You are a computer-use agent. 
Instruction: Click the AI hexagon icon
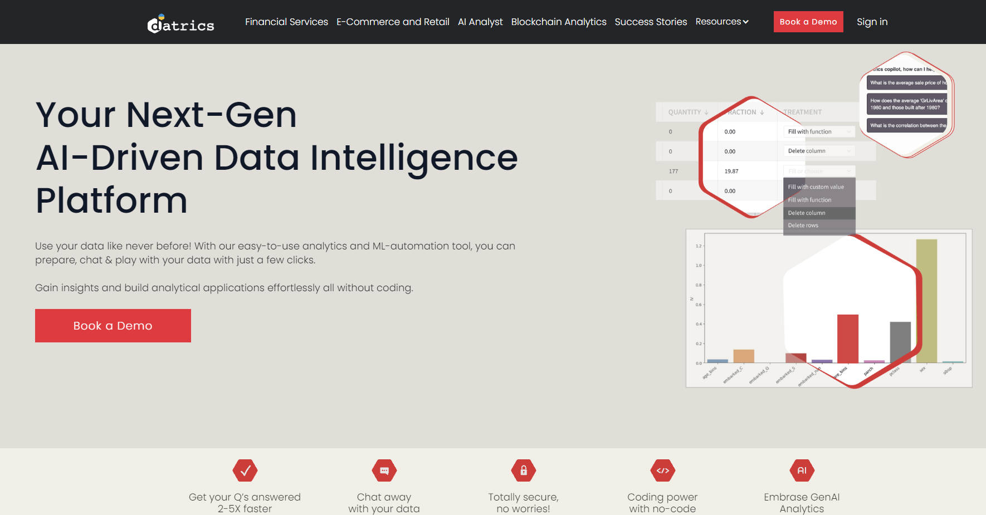[x=802, y=470]
